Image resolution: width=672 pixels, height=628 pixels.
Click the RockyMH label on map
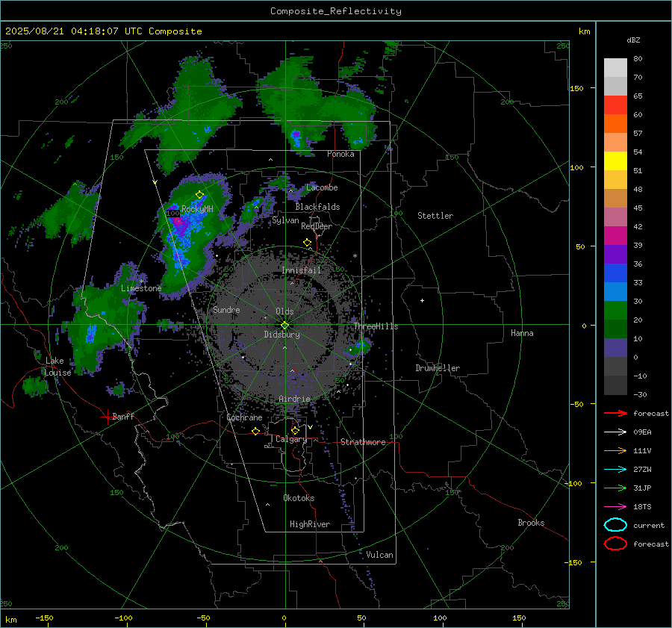tap(197, 209)
